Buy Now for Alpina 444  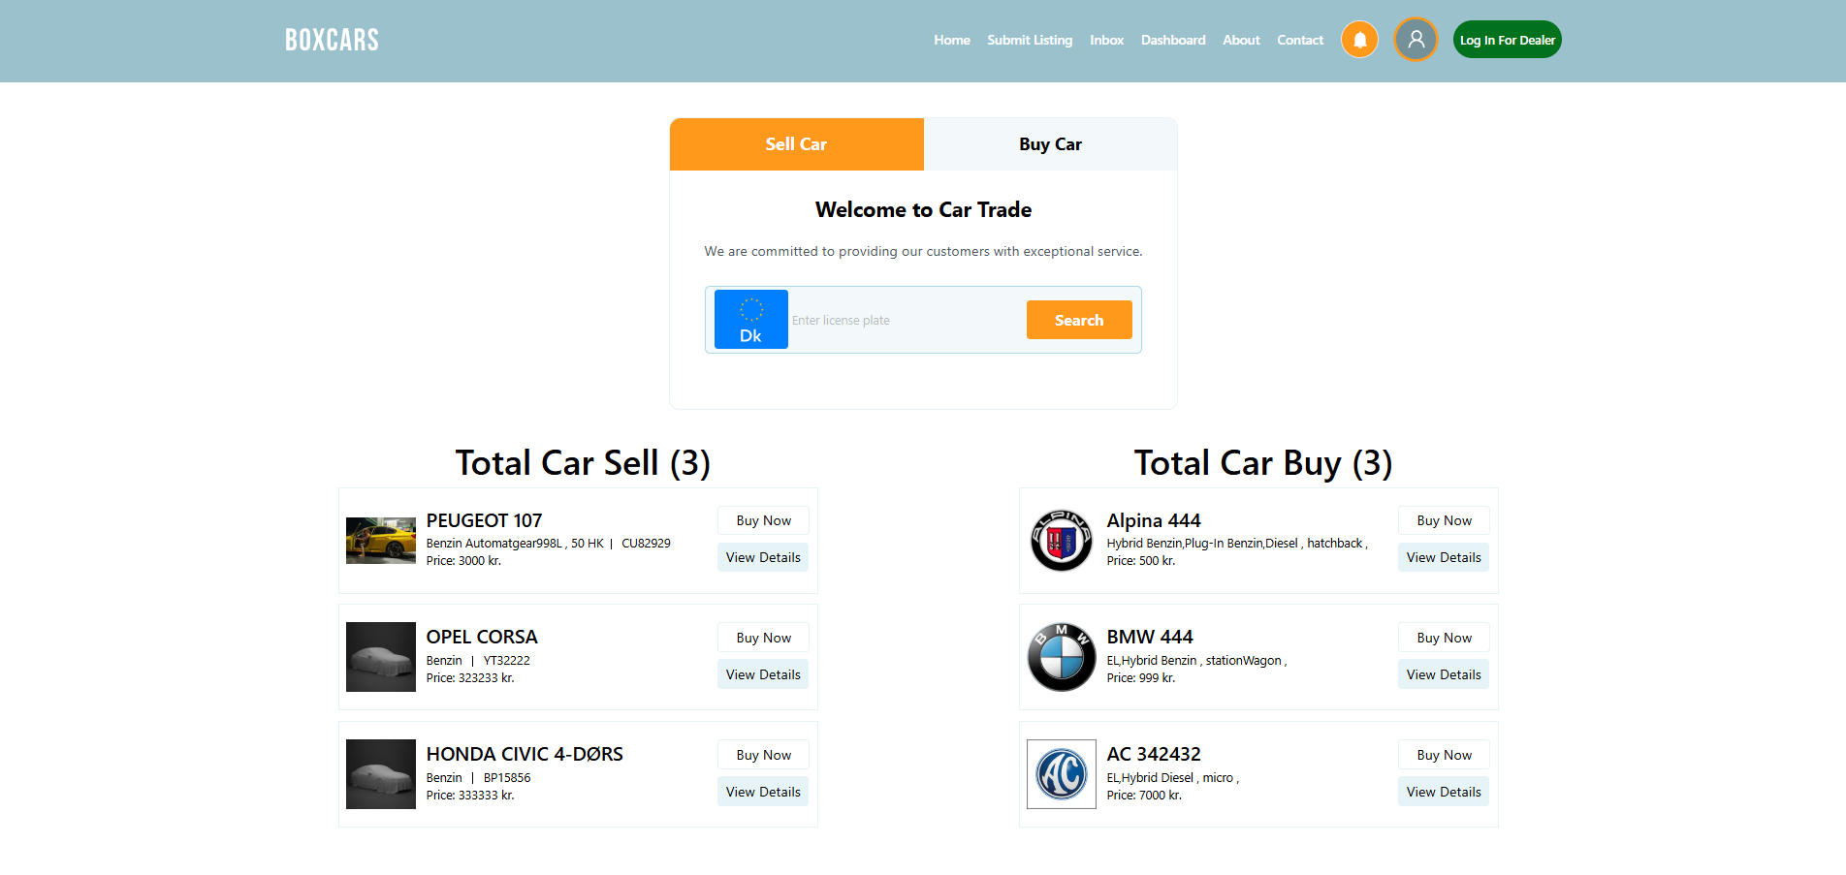(x=1445, y=520)
